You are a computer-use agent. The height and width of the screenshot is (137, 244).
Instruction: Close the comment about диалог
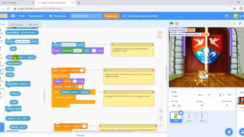(x=152, y=45)
